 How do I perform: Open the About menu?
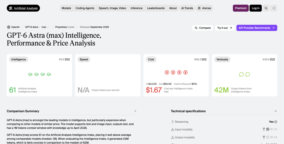173,8
